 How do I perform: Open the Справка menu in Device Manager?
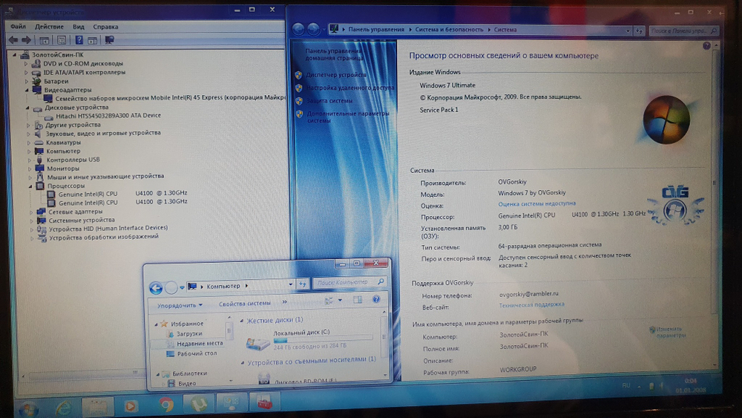(104, 27)
